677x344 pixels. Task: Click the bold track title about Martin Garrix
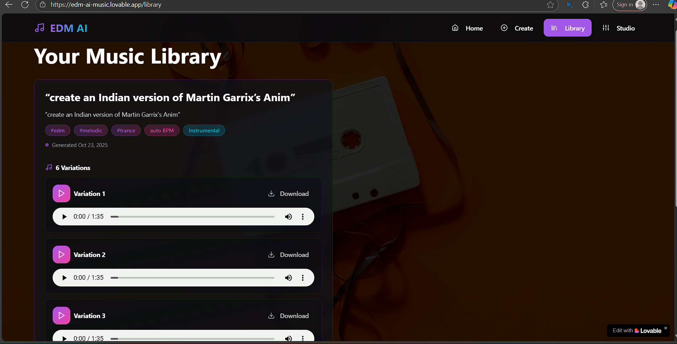(x=170, y=98)
